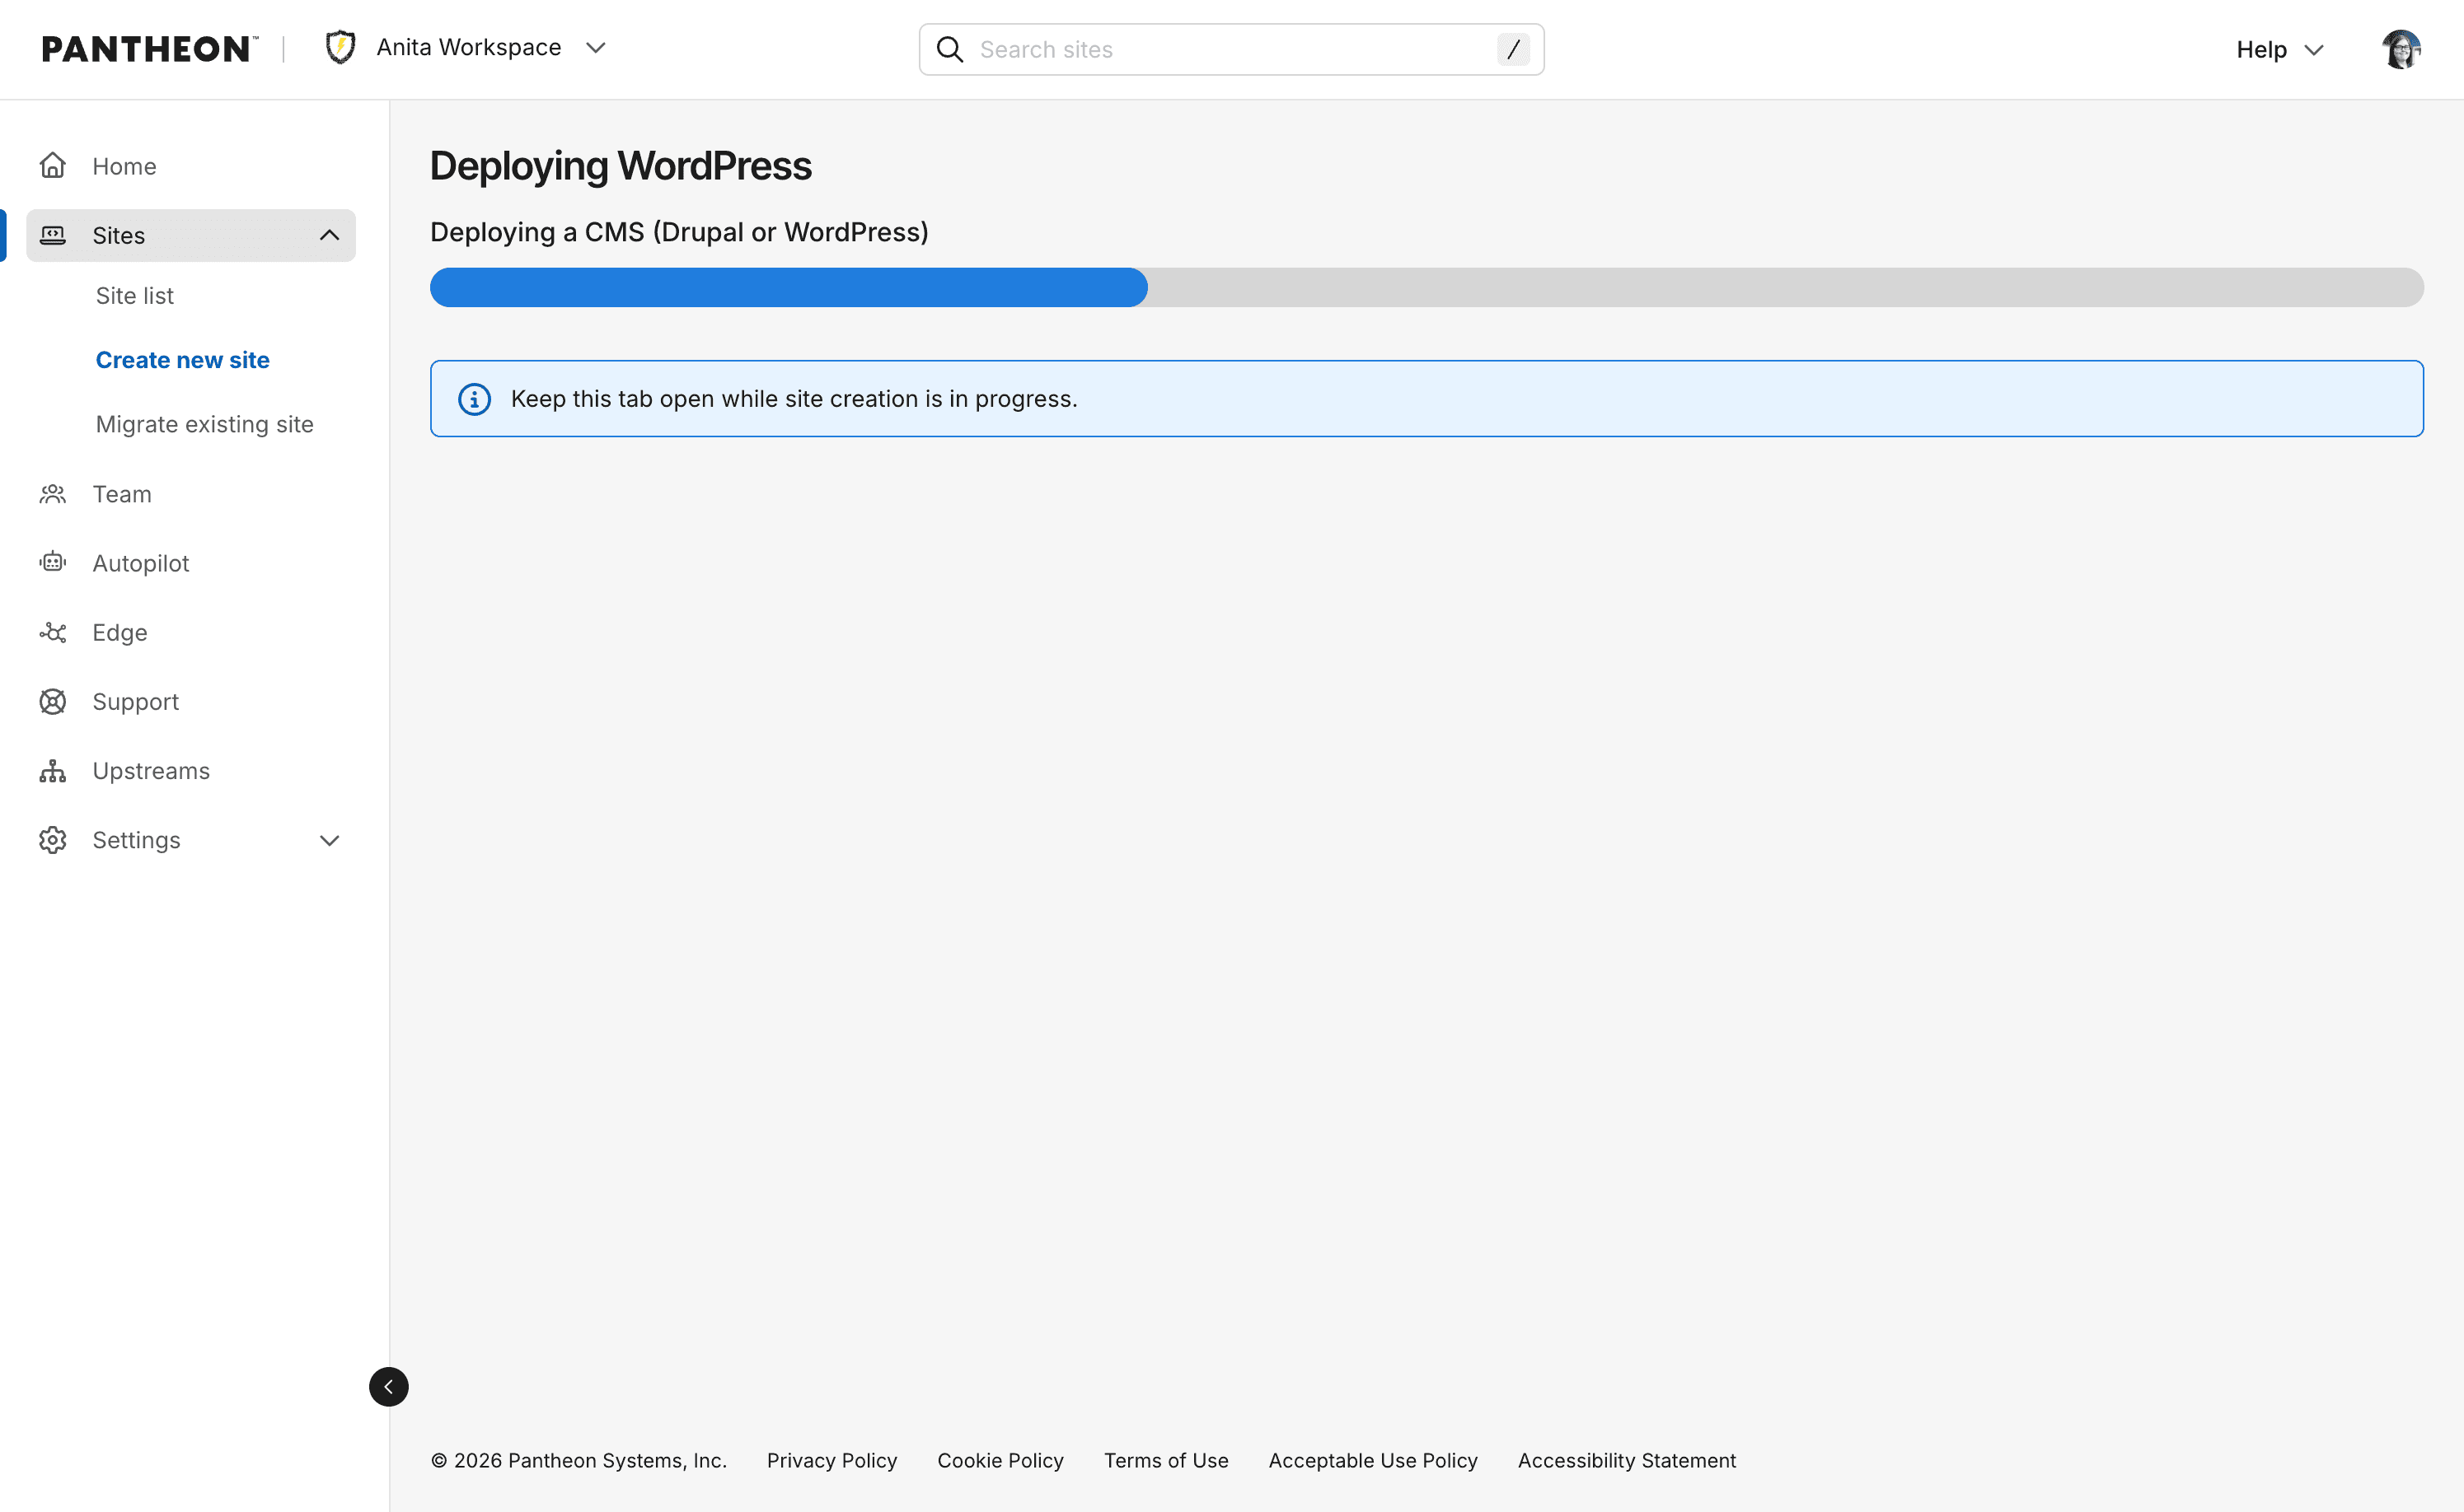Open the user avatar menu
This screenshot has width=2464, height=1512.
click(2402, 50)
